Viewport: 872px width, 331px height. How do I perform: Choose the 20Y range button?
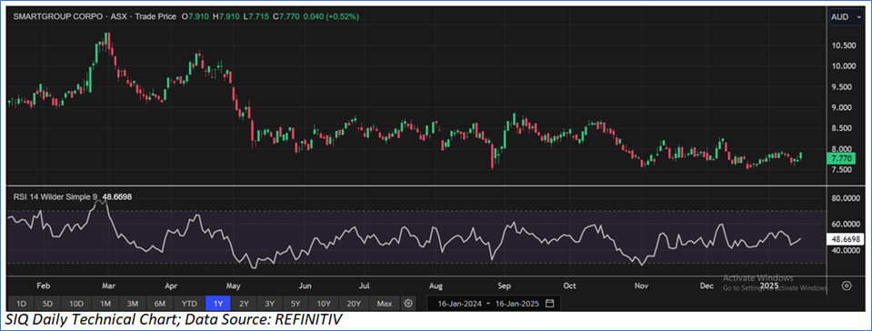pos(355,304)
